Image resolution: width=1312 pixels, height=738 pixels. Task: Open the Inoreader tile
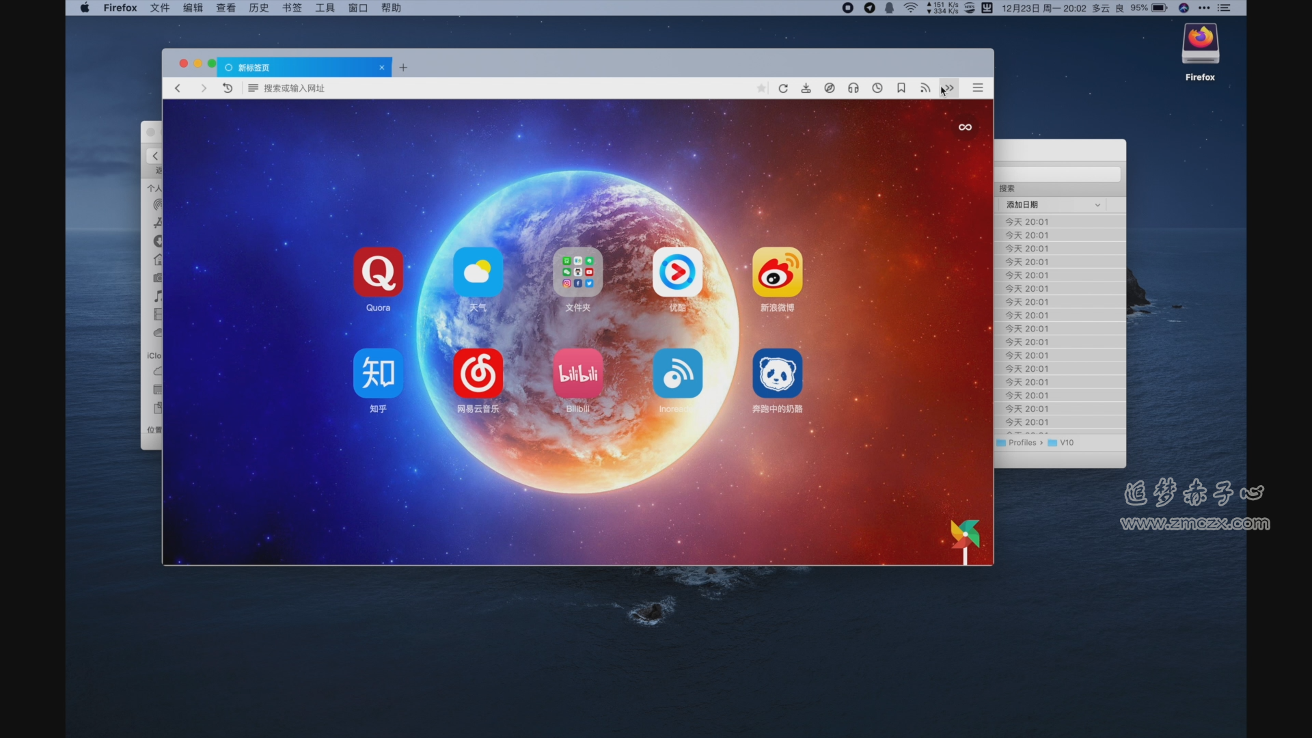coord(677,373)
